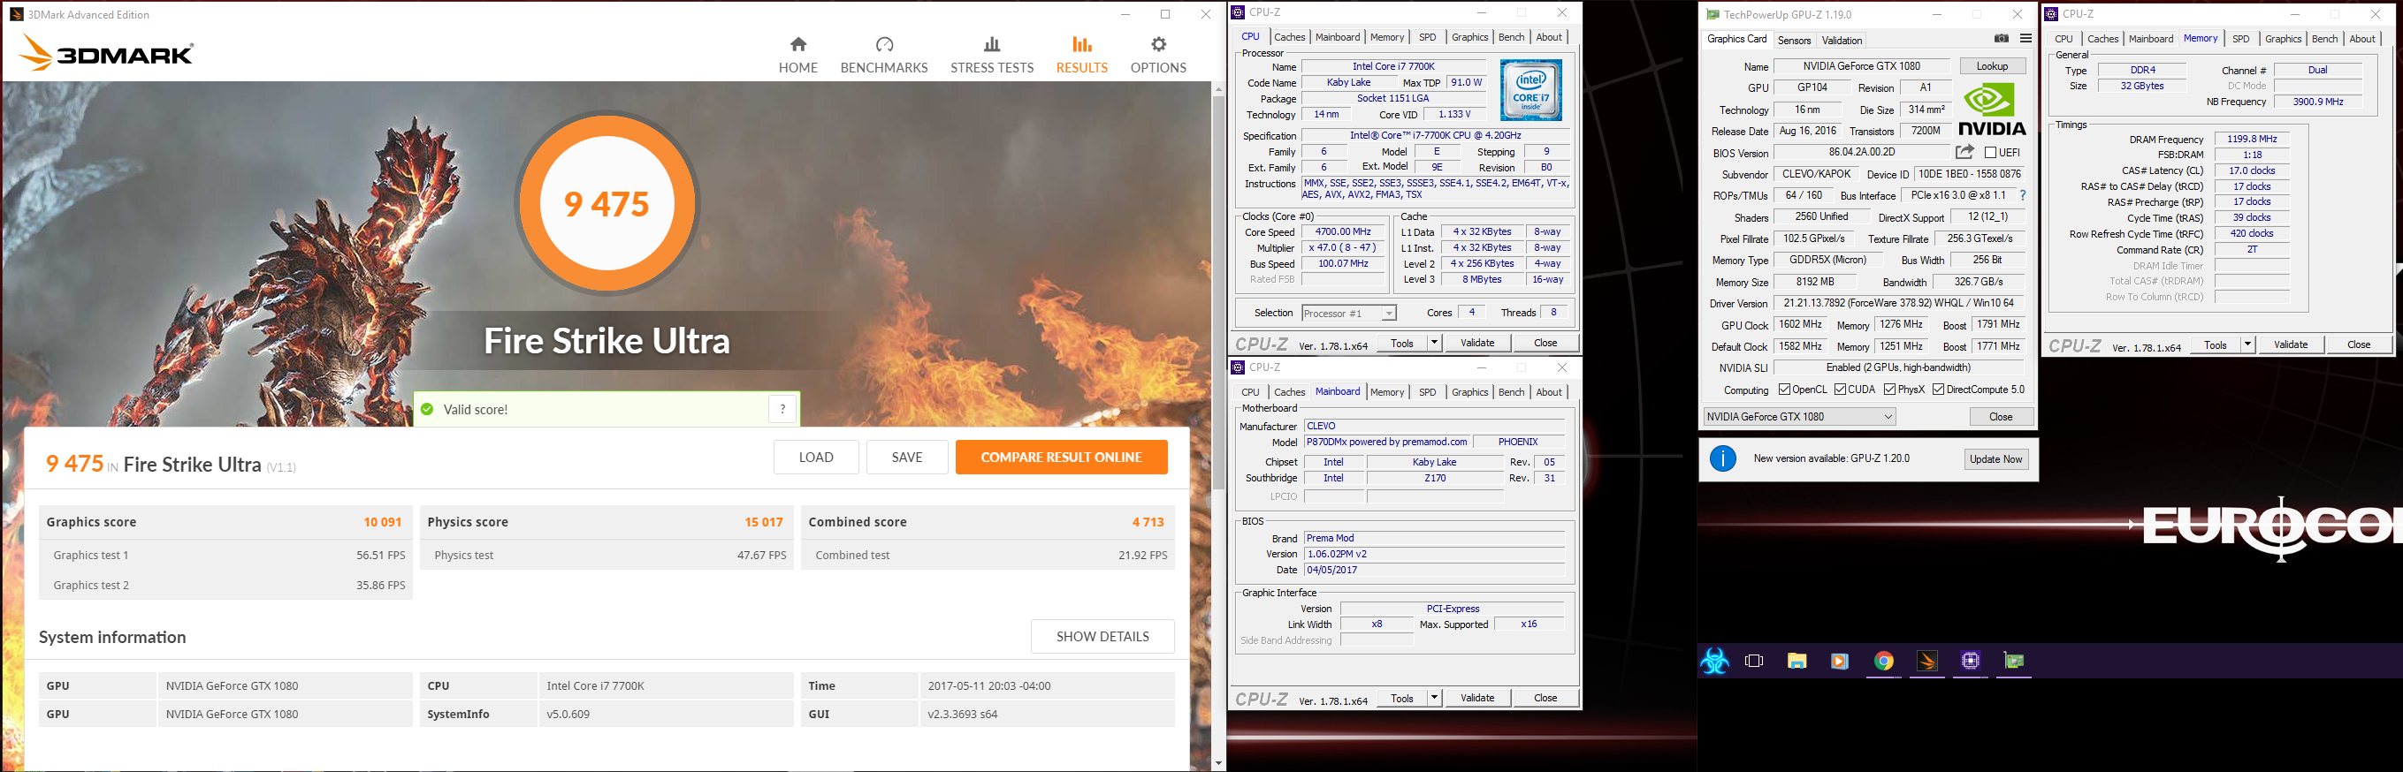This screenshot has height=772, width=2403.
Task: Switch to the Validation tab in GPU-Z
Action: click(1842, 40)
